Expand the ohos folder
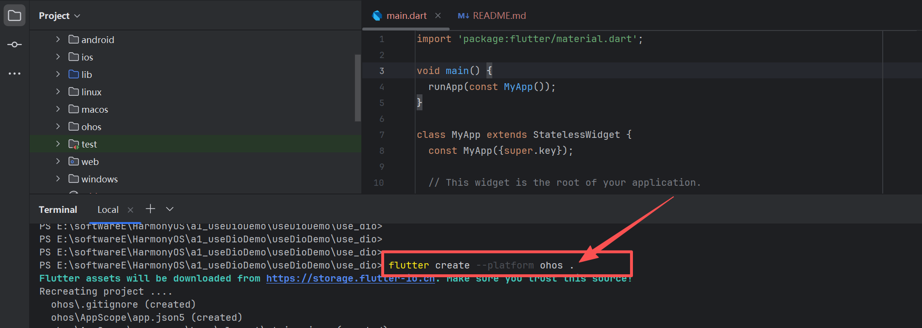Viewport: 922px width, 328px height. [58, 126]
